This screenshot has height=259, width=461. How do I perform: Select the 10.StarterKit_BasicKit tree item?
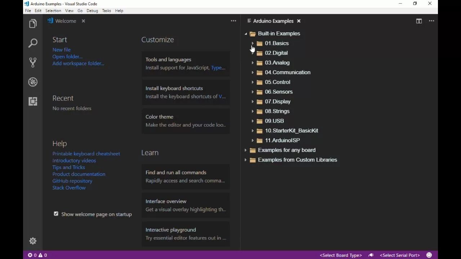coord(291,131)
